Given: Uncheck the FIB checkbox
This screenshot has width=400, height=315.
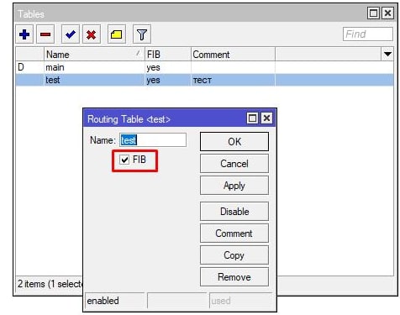Looking at the screenshot, I should pos(124,160).
